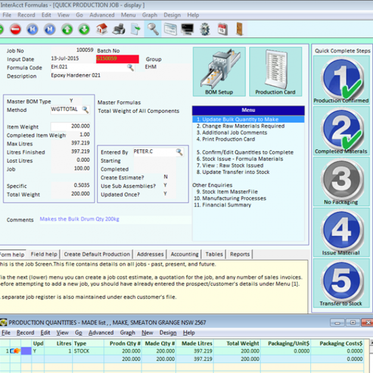This screenshot has width=373, height=373.
Task: Select Print Production Card menu entry
Action: click(226, 139)
